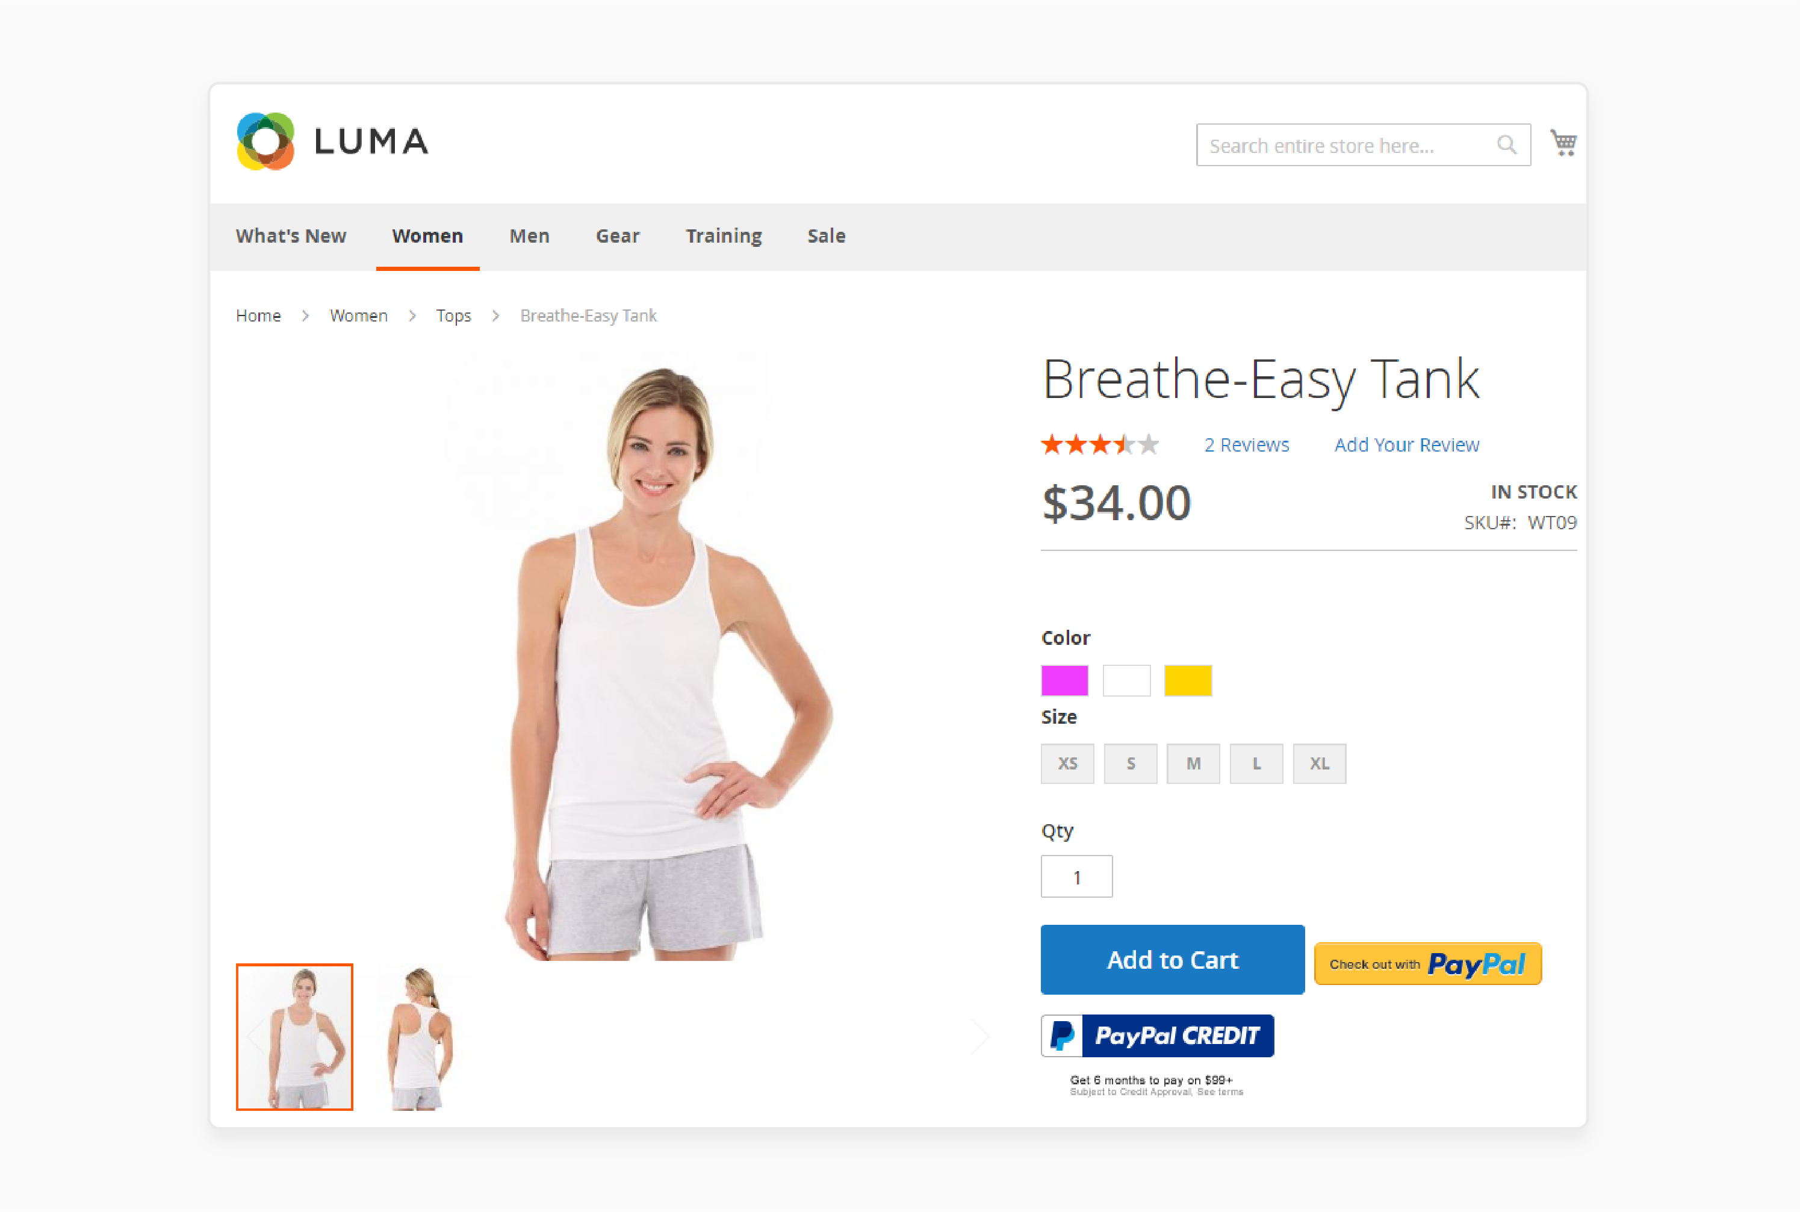Click the quantity input field
Image resolution: width=1800 pixels, height=1212 pixels.
[x=1078, y=875]
